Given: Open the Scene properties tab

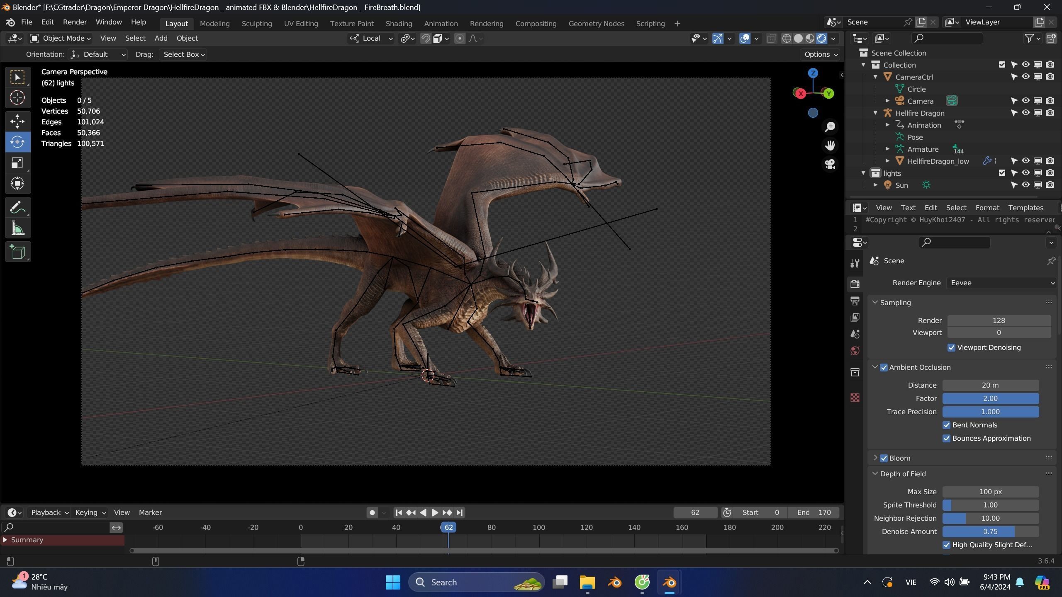Looking at the screenshot, I should 855,334.
